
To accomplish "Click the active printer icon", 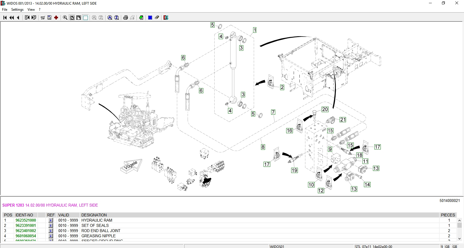I will pyautogui.click(x=125, y=18).
